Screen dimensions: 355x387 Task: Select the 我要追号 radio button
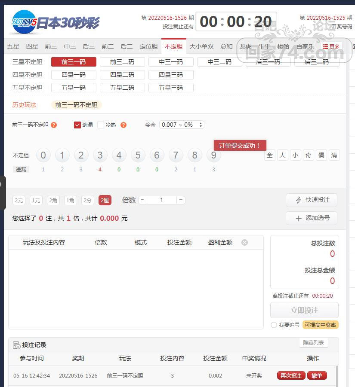(274, 325)
